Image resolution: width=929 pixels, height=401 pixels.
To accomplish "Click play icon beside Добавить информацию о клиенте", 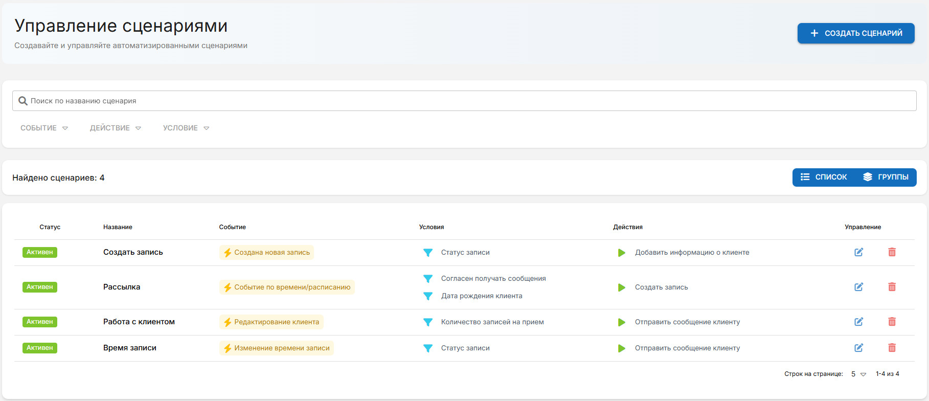I will pos(621,253).
